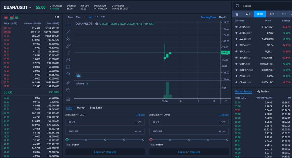Viewport: 292px width, 158px height.
Task: Select the chart patterns tool
Action: click(68, 60)
